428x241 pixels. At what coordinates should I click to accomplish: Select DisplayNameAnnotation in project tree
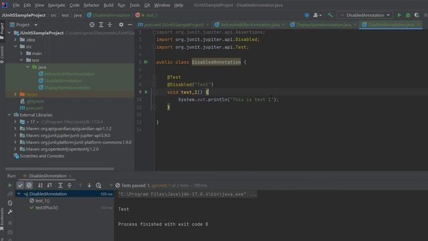(65, 88)
